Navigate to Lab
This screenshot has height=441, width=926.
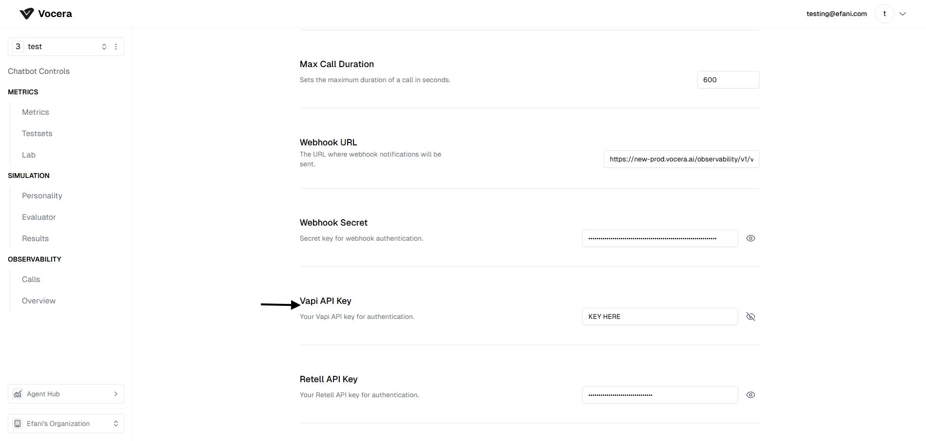tap(29, 155)
